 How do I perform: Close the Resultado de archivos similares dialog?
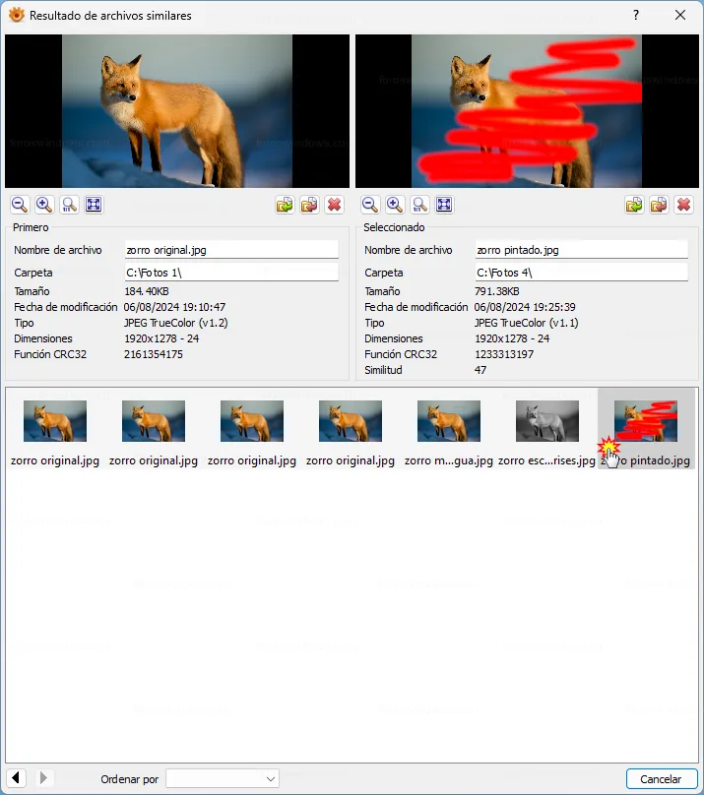680,15
